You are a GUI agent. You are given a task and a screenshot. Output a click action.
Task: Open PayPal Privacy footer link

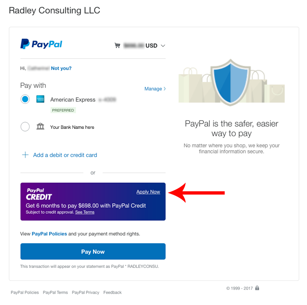(x=86, y=292)
